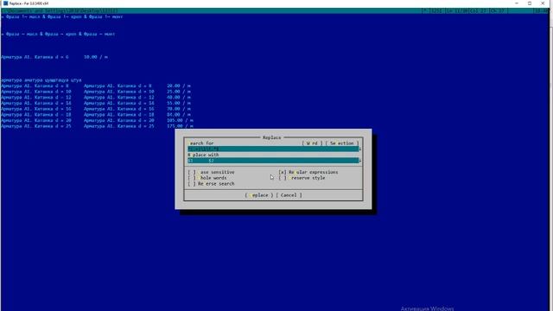Click into the Replace with input field
The image size is (553, 311).
[273, 161]
